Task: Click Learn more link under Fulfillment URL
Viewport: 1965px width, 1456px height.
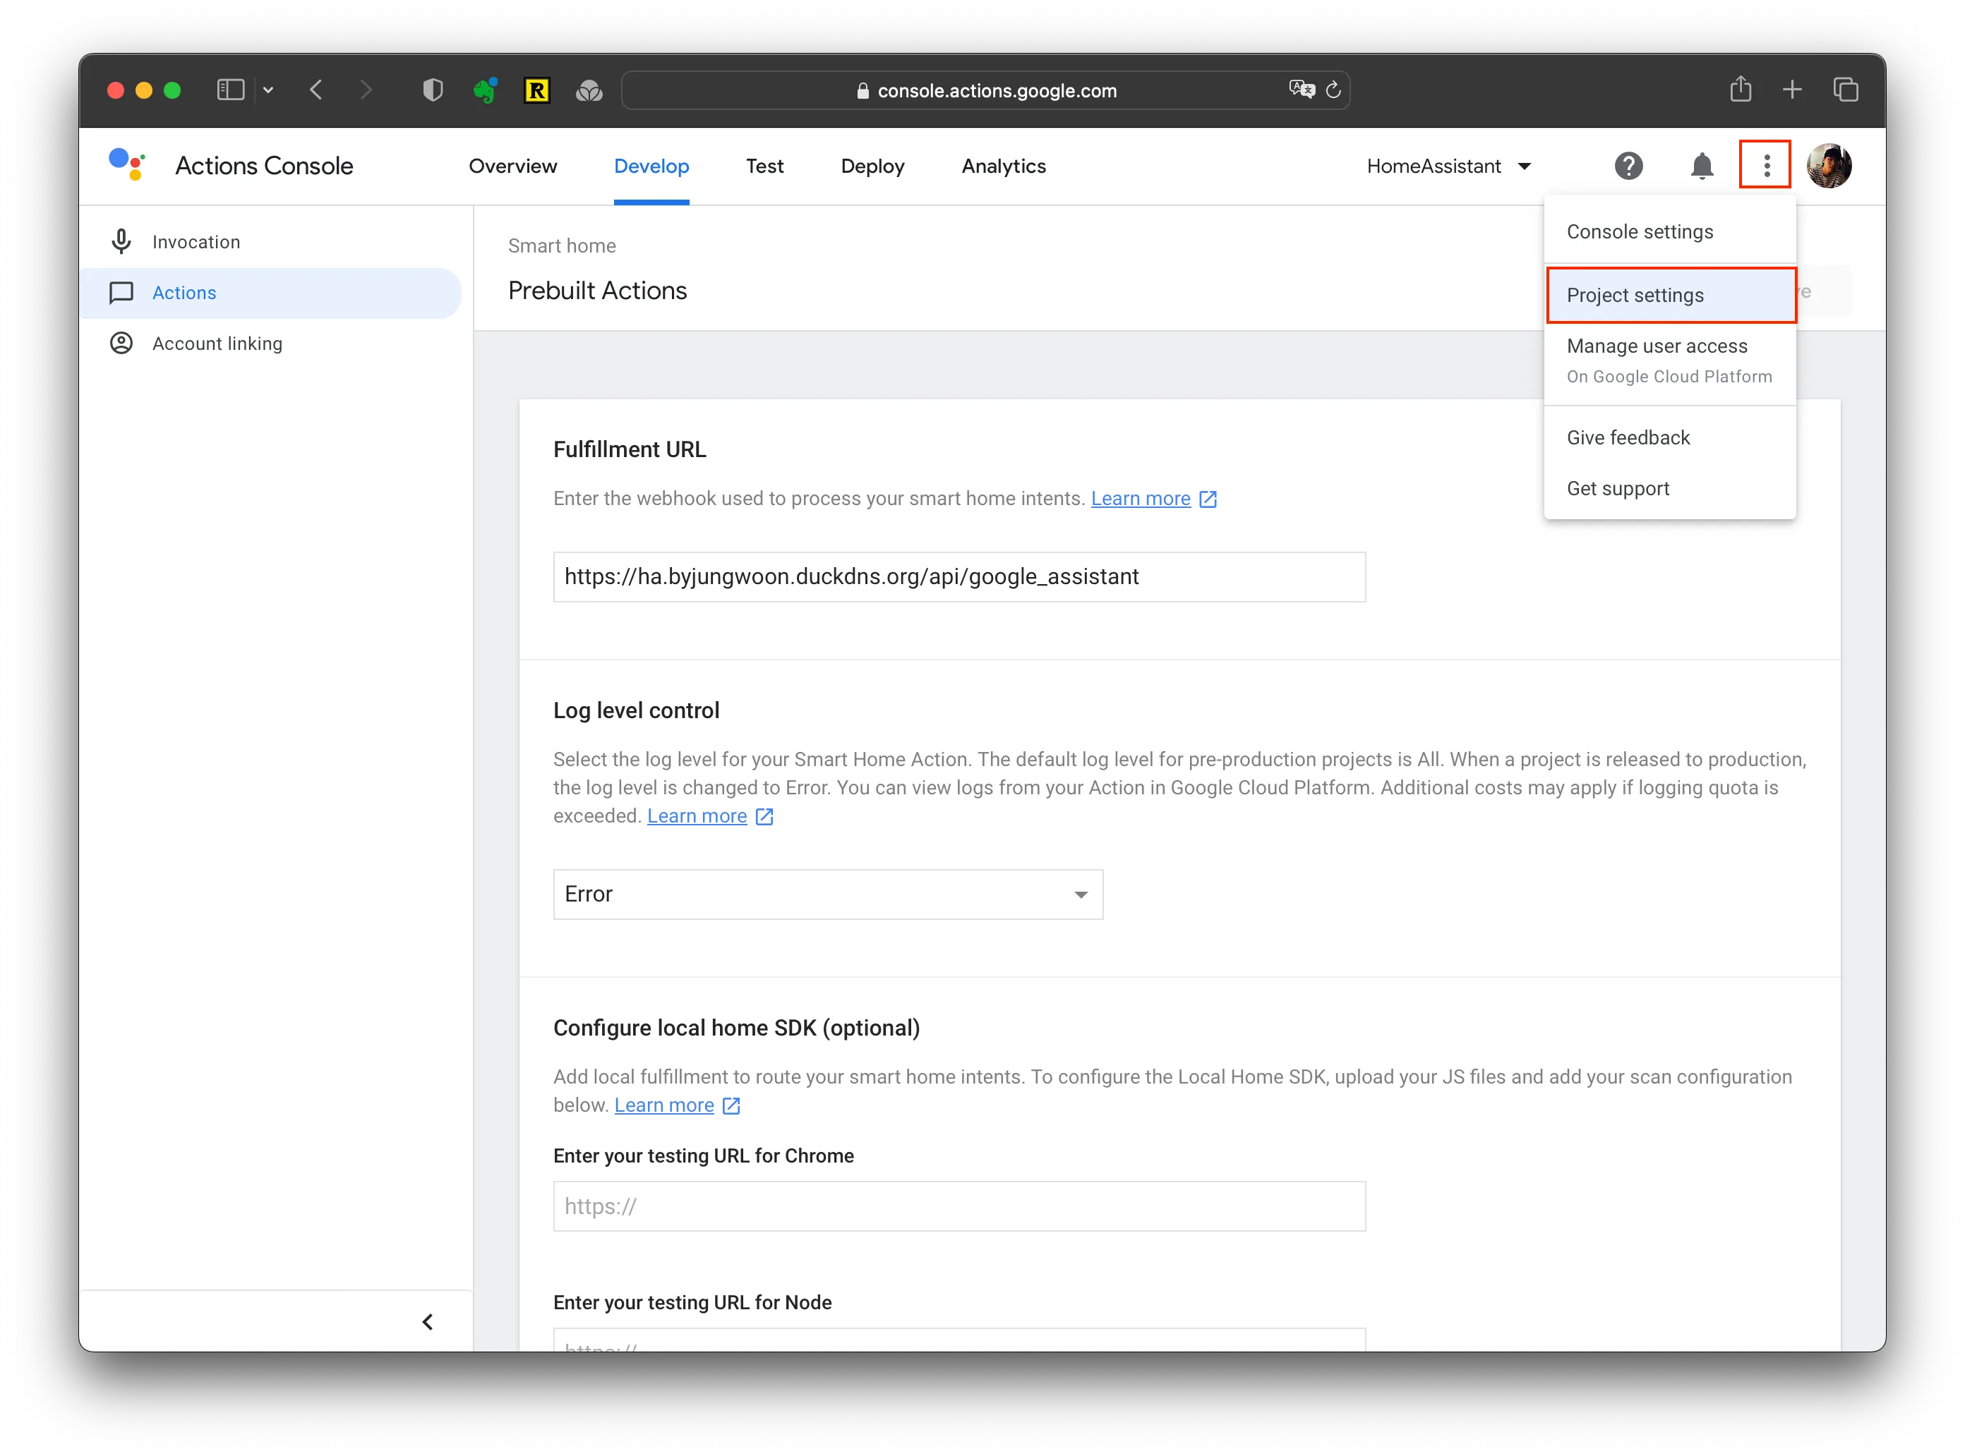Action: [1139, 499]
